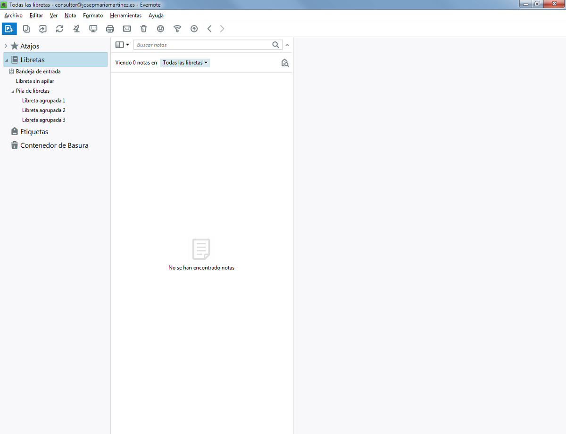
Task: Collapse the Pila de libretas stack
Action: point(12,91)
